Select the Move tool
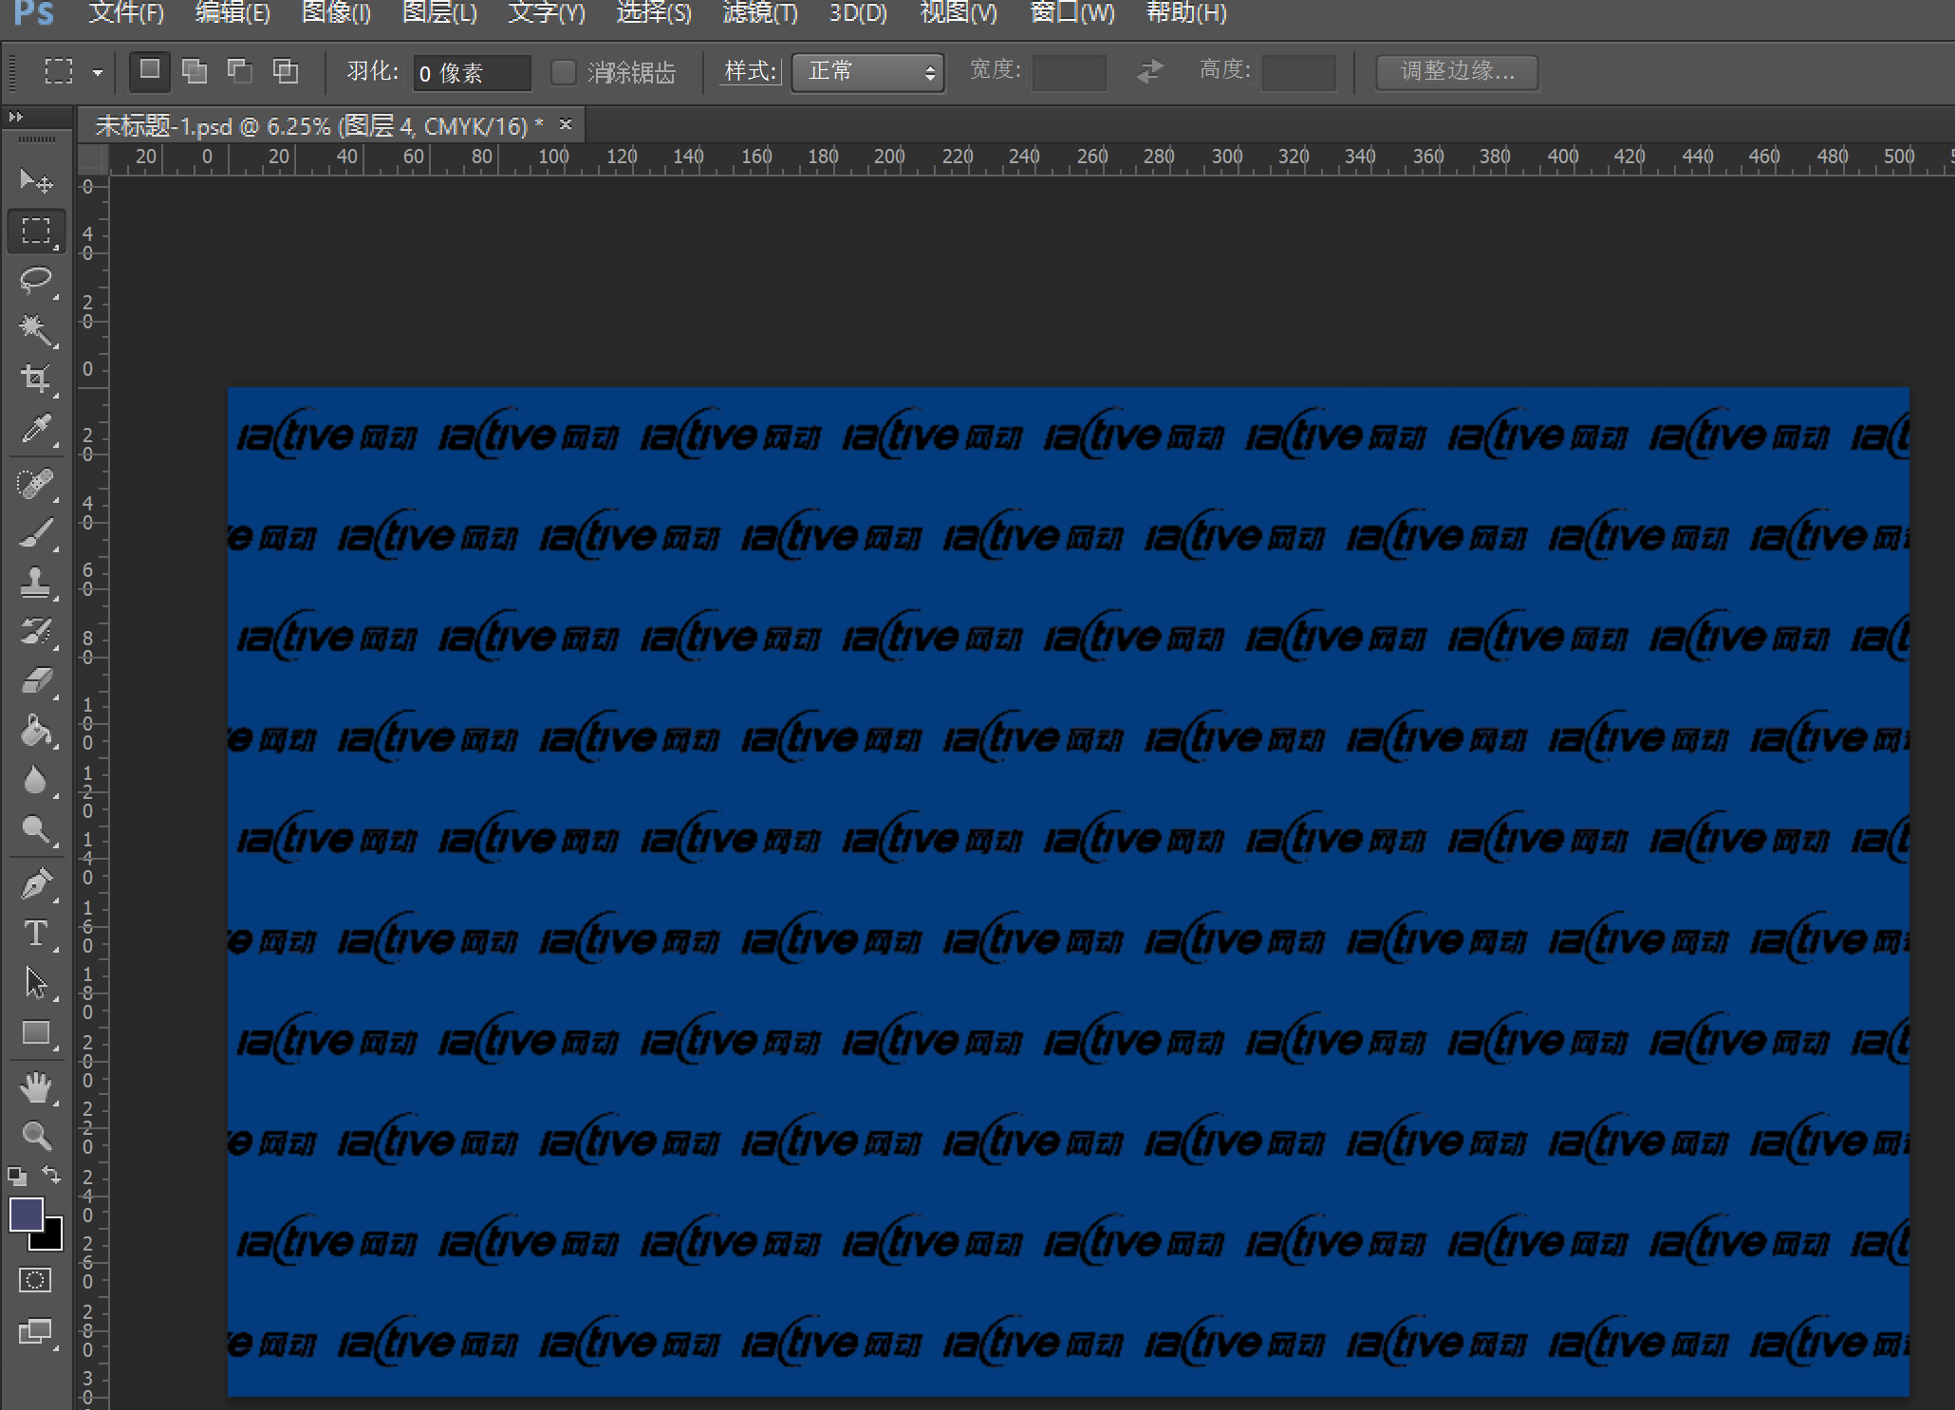This screenshot has height=1410, width=1955. [36, 180]
